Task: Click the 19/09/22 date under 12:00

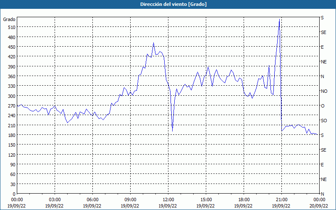Action: click(168, 206)
